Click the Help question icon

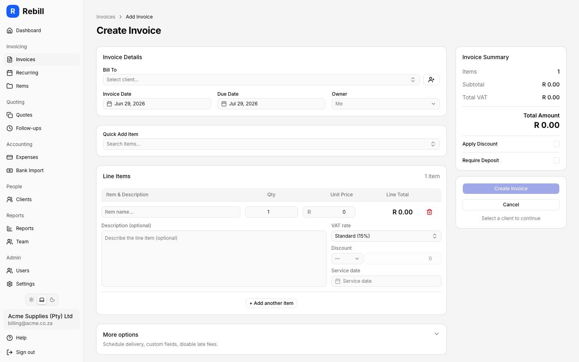pos(10,338)
